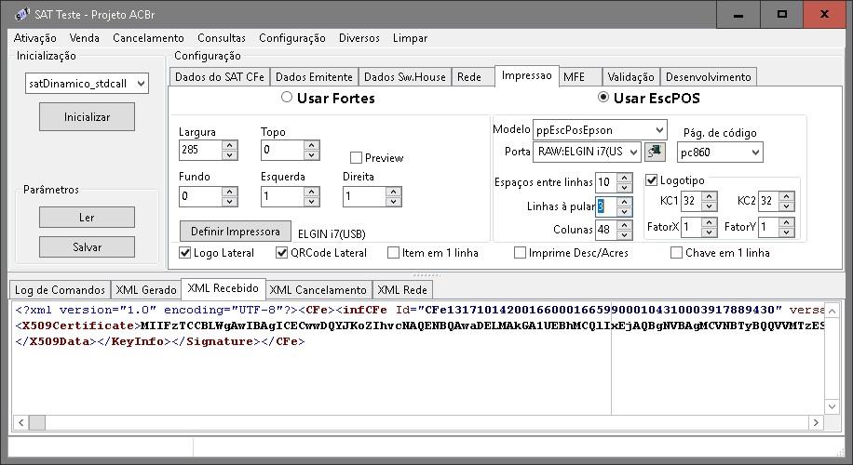Increase the Fundo spinner value

pyautogui.click(x=230, y=192)
